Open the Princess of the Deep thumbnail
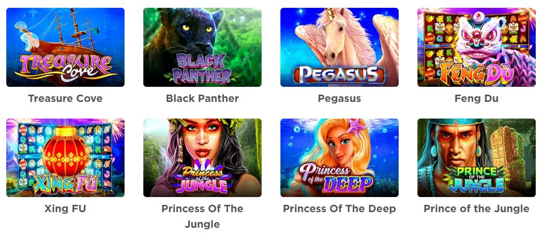This screenshot has width=542, height=235. coord(339,158)
